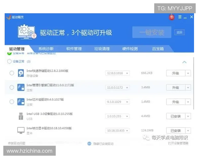The image size is (199, 159).
Task: Expand arrow beside 升级 for Intel芯片组驱动
Action: click(x=188, y=102)
